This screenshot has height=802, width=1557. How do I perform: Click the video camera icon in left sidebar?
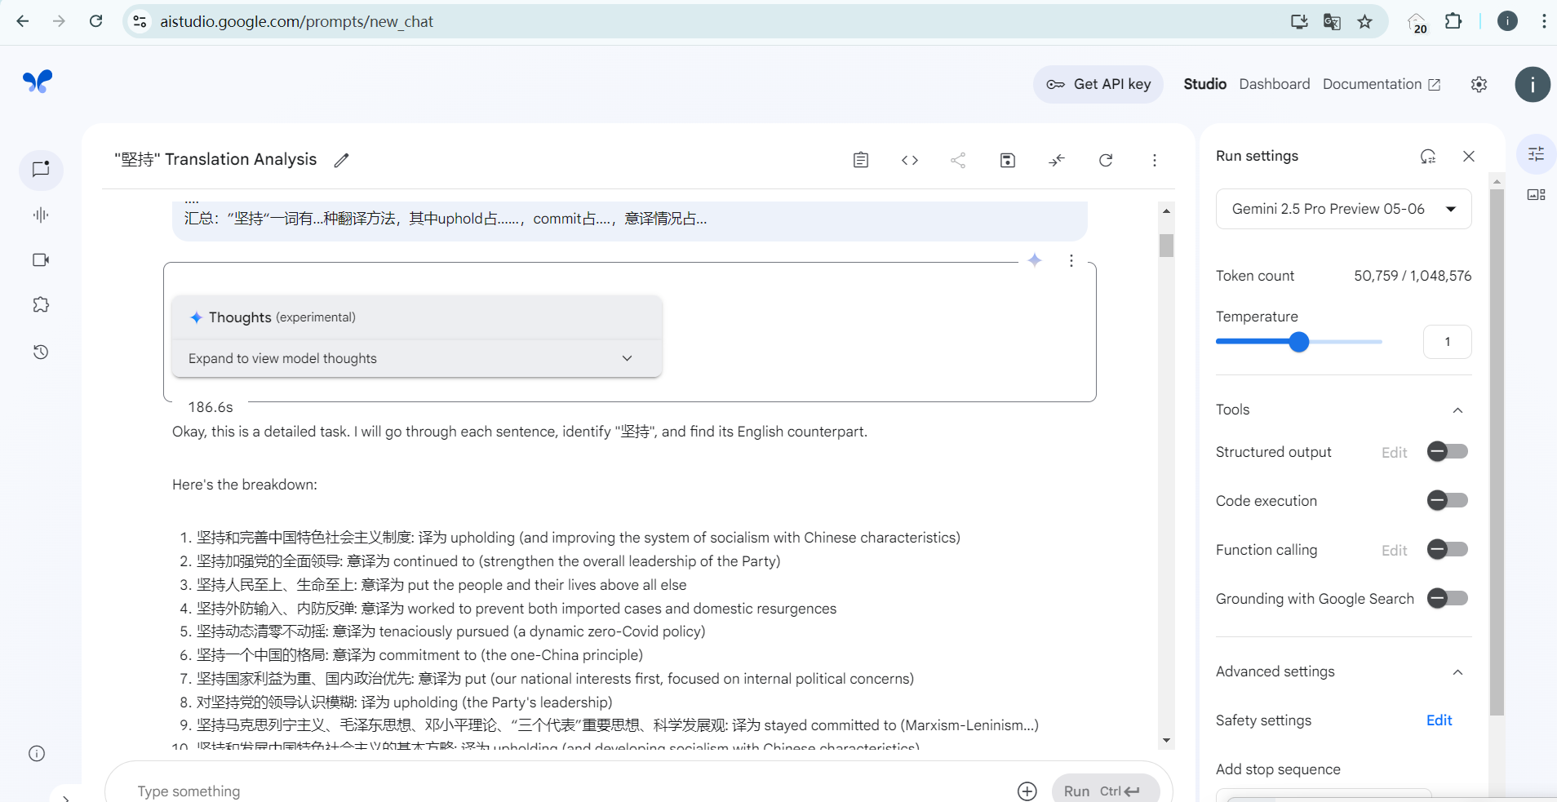point(41,259)
